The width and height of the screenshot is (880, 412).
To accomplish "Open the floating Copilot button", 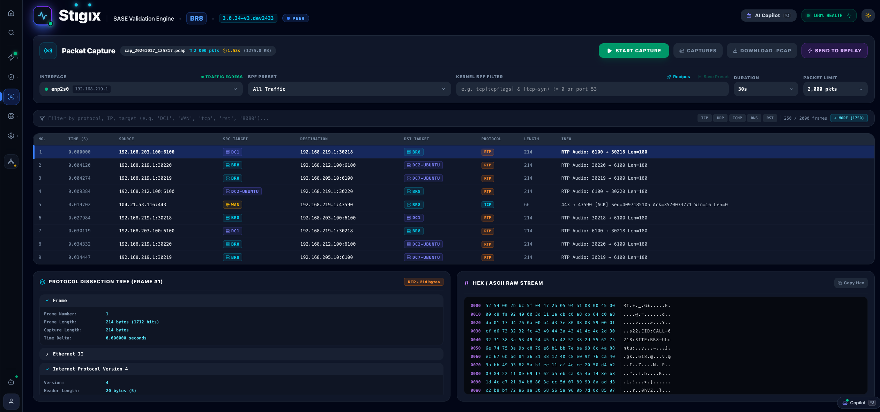I will (x=858, y=403).
